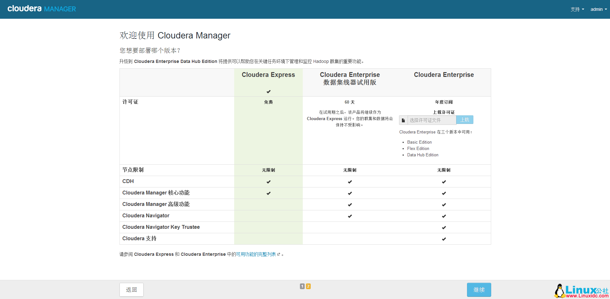
Task: Click Cloudera Navigator checkmark in trial column
Action: [350, 216]
